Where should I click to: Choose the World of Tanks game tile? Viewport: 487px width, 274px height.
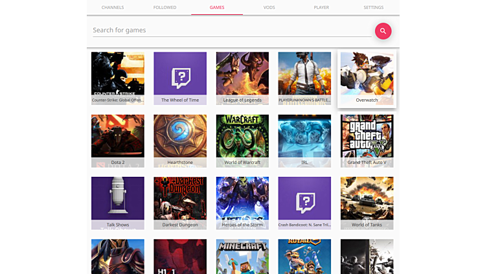(367, 202)
